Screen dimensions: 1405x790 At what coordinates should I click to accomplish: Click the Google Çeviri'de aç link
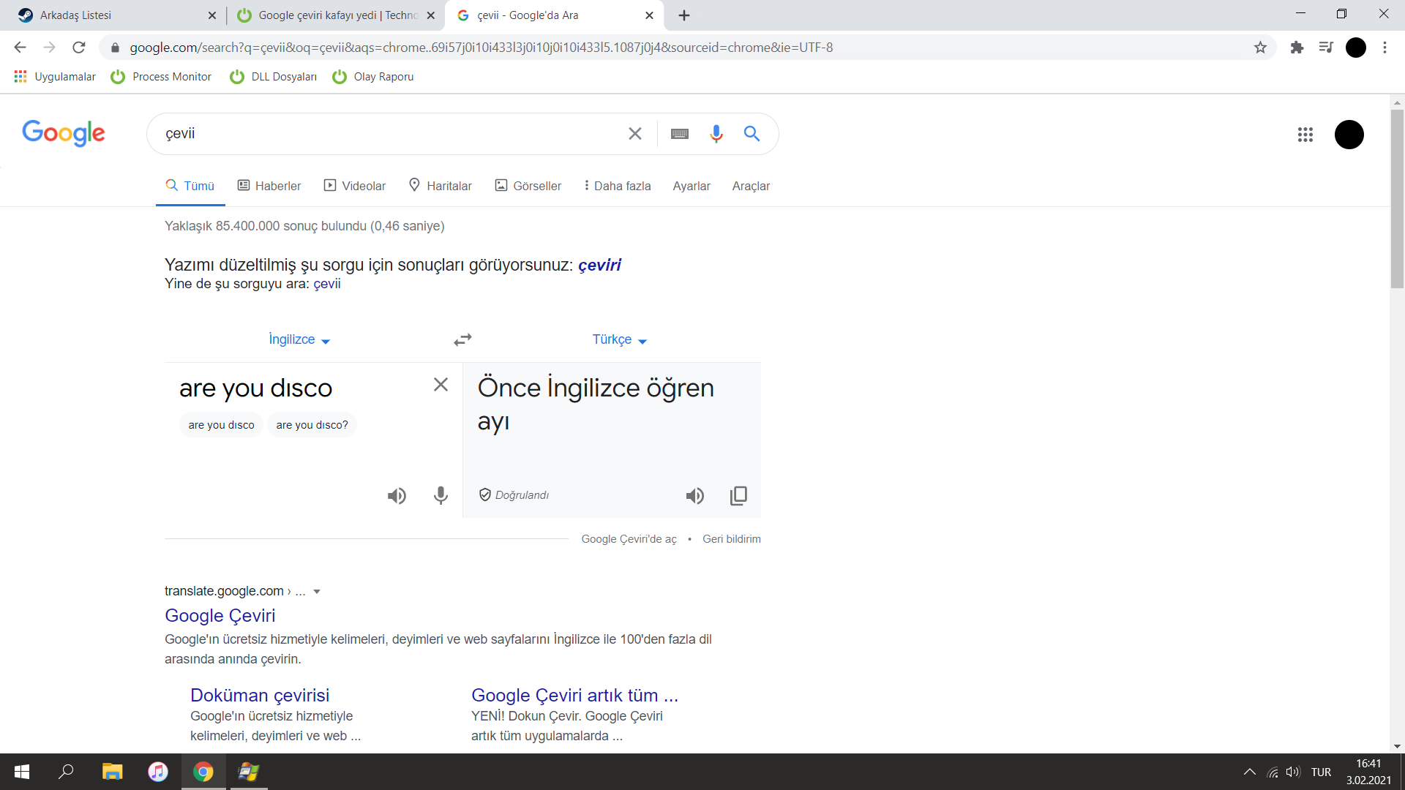tap(629, 539)
